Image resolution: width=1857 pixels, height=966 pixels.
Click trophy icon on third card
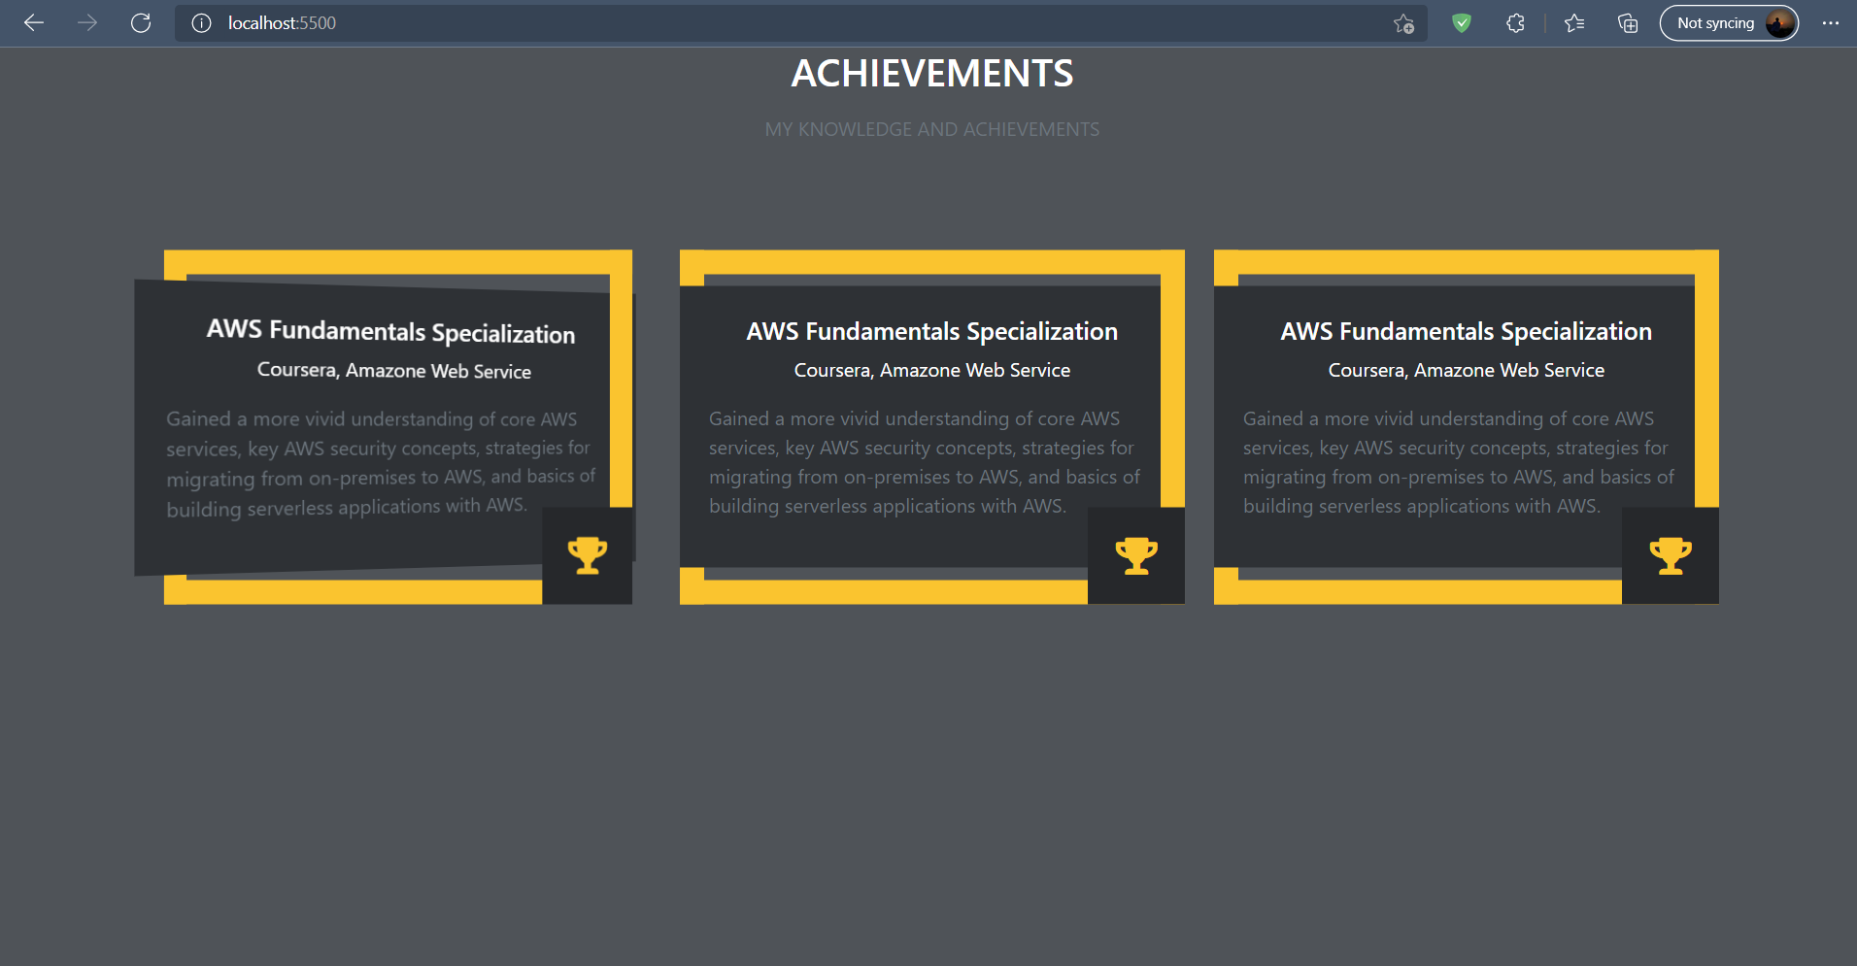coord(1671,555)
